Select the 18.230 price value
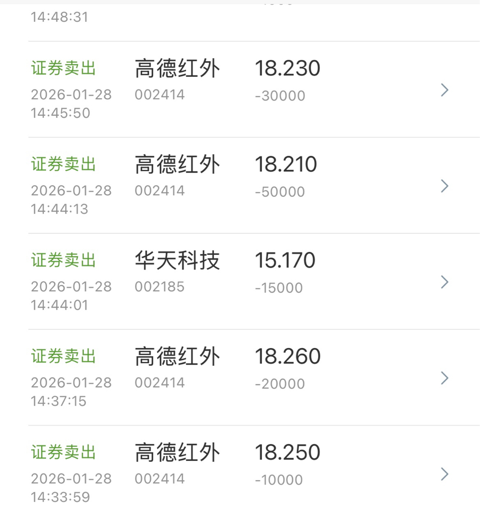This screenshot has width=480, height=518. point(287,69)
